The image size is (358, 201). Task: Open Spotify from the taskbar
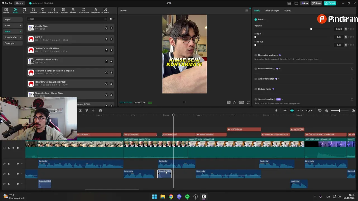coord(187,197)
